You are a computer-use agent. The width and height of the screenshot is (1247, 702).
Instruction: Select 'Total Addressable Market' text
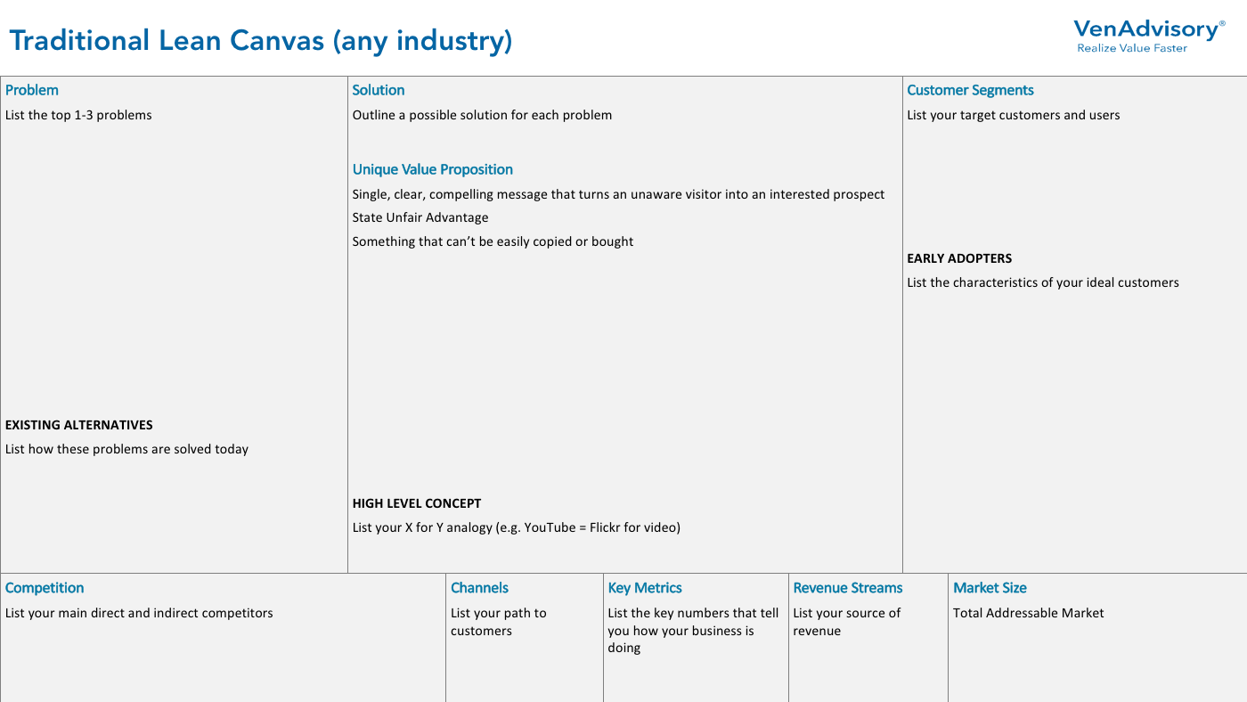point(1029,613)
